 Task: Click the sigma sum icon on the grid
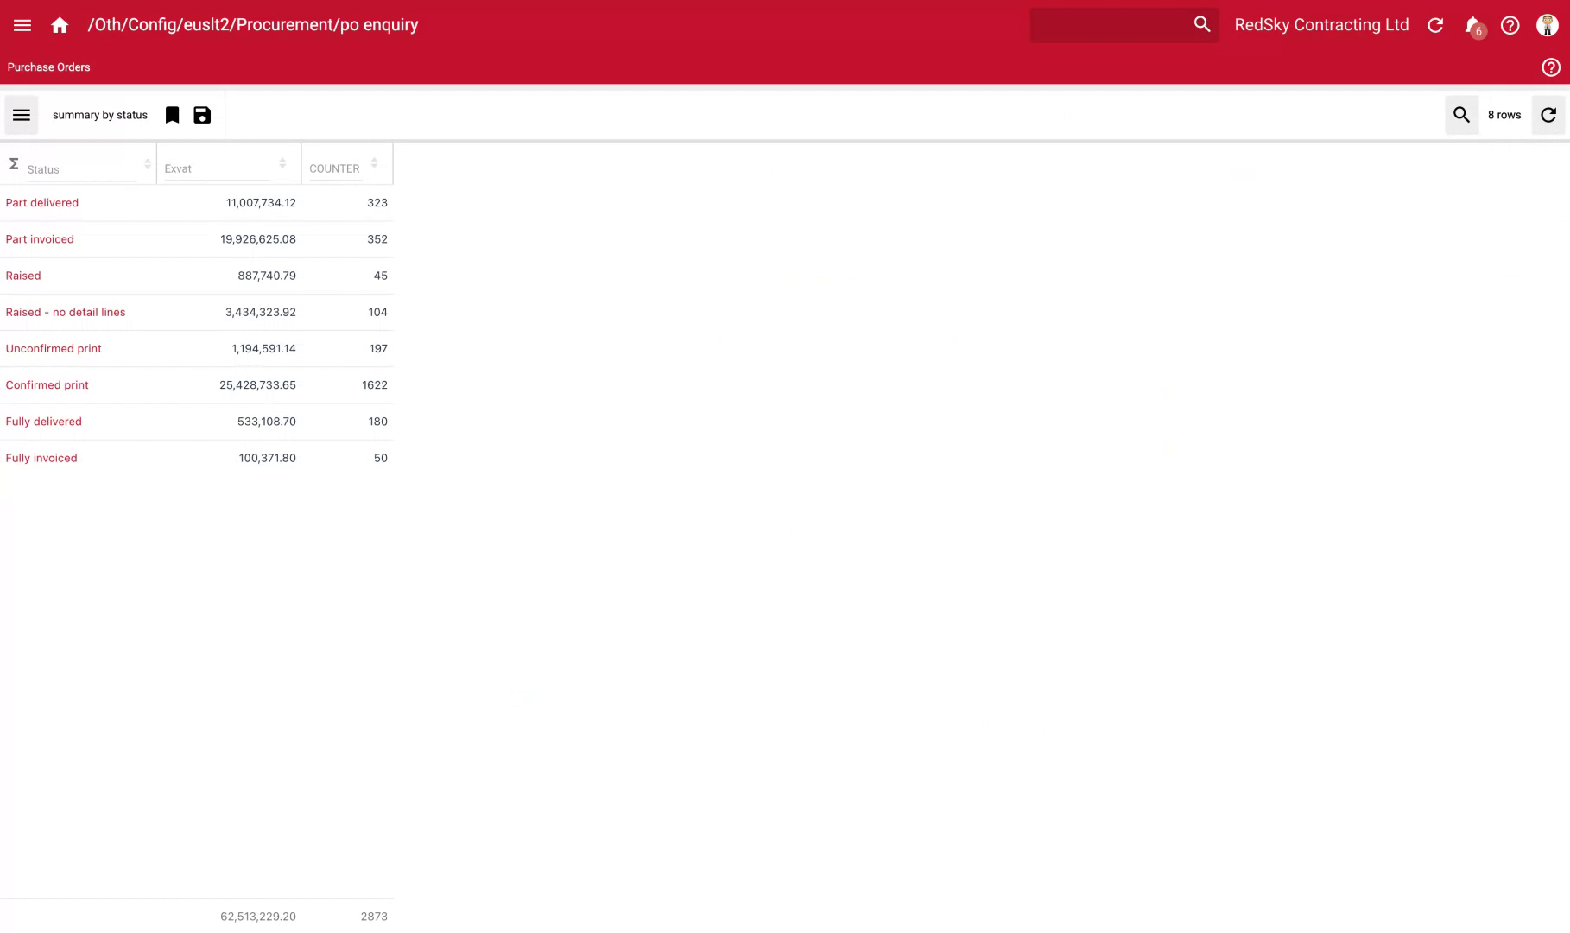pos(14,162)
